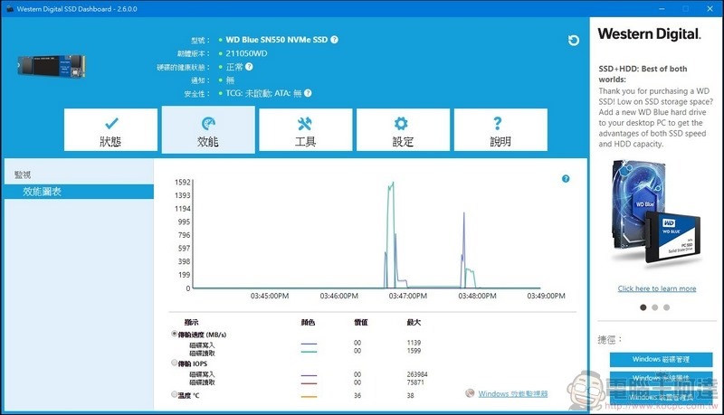724x415 pixels.
Task: Click the question mark icon on 說明 tab
Action: [497, 123]
